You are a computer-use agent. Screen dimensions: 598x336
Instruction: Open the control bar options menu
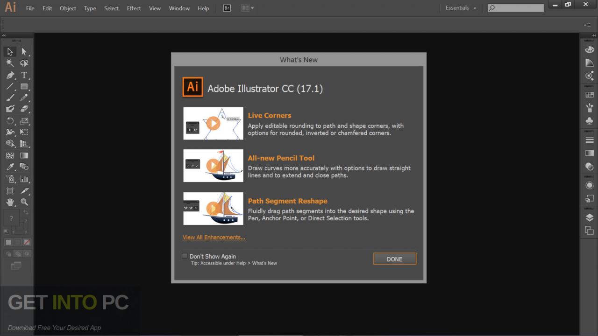pyautogui.click(x=587, y=25)
